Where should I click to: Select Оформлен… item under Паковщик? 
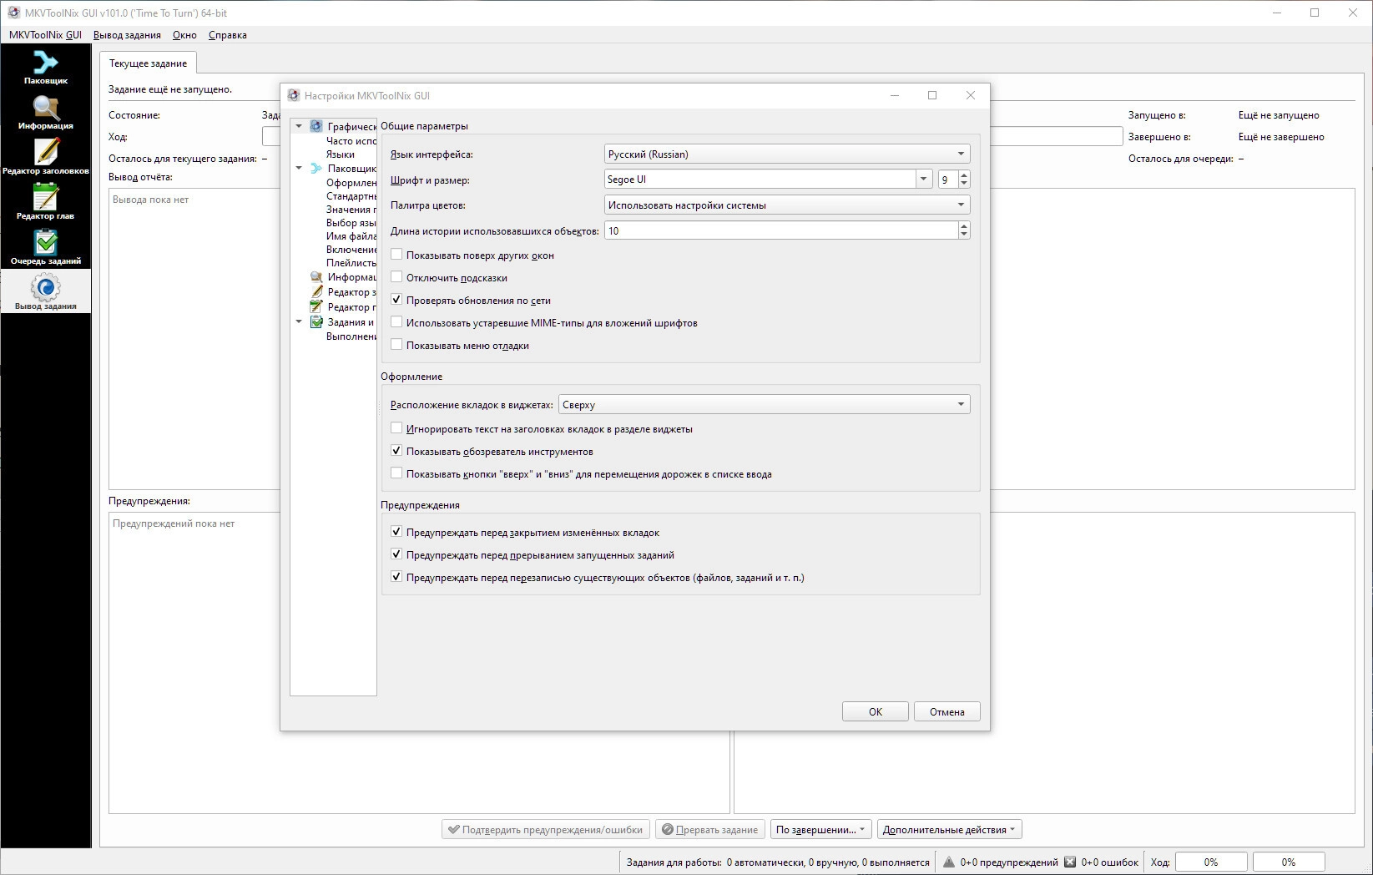point(351,182)
